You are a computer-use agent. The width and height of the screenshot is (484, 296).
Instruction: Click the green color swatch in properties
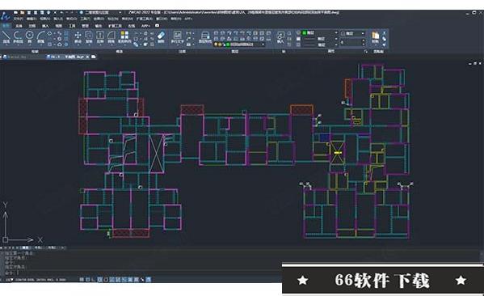coord(304,32)
